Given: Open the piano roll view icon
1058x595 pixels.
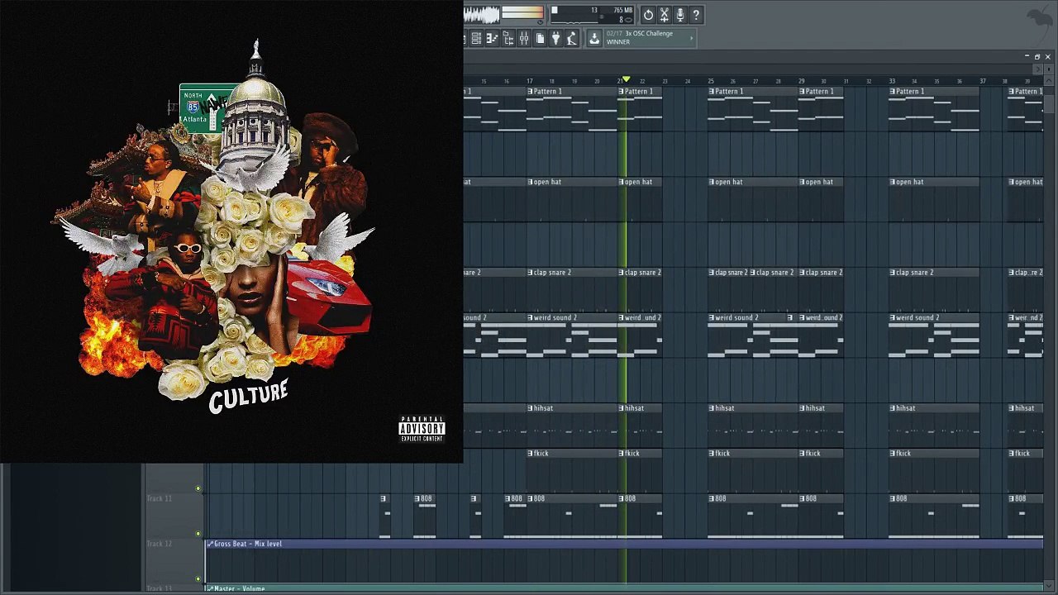Looking at the screenshot, I should coord(492,39).
